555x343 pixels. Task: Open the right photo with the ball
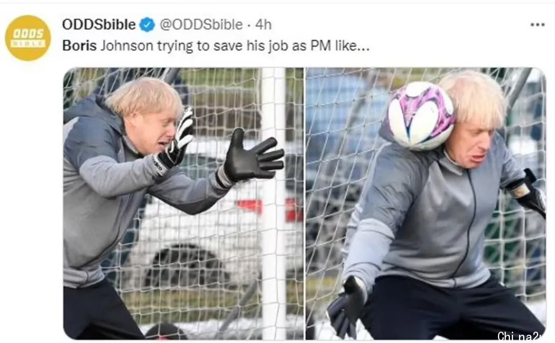[426, 204]
